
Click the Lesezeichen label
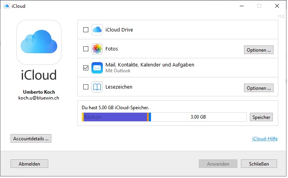119,87
